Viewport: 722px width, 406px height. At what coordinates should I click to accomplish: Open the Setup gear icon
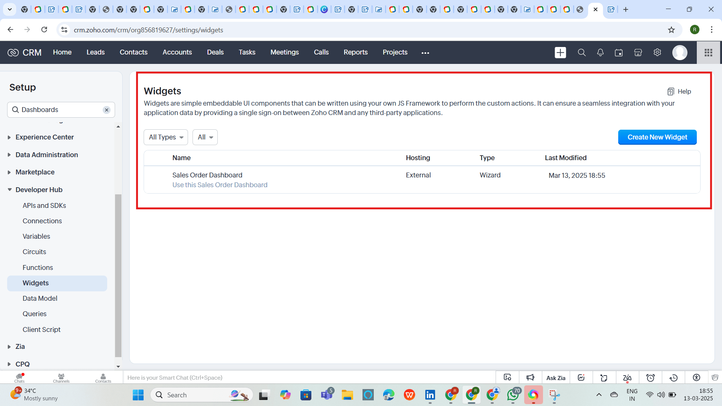657,53
